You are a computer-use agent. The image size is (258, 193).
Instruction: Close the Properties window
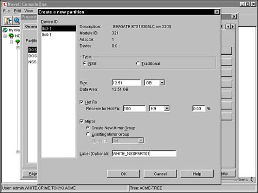point(234,16)
